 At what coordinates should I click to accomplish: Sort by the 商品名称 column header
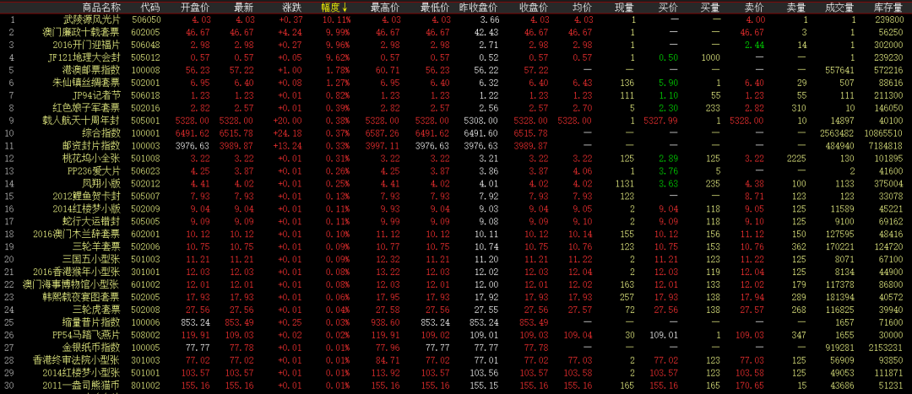102,8
